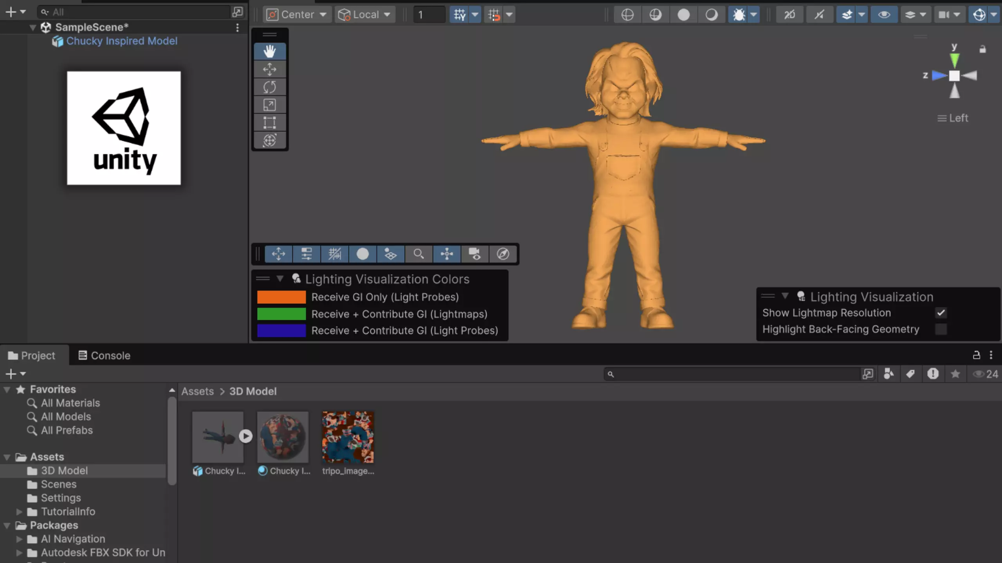The width and height of the screenshot is (1002, 563).
Task: Switch to Shaded Wireframe draw mode
Action: click(656, 14)
